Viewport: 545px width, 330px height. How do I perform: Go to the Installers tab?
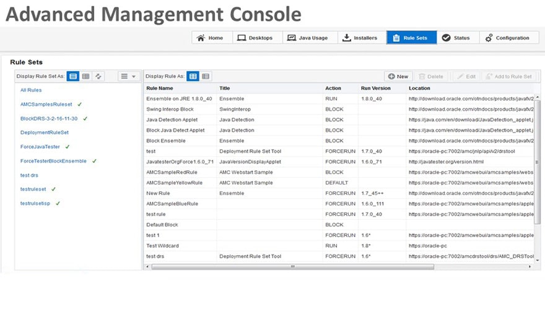[360, 38]
